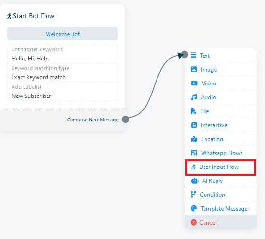This screenshot has width=265, height=239.
Task: Click the Image picture icon
Action: click(193, 69)
